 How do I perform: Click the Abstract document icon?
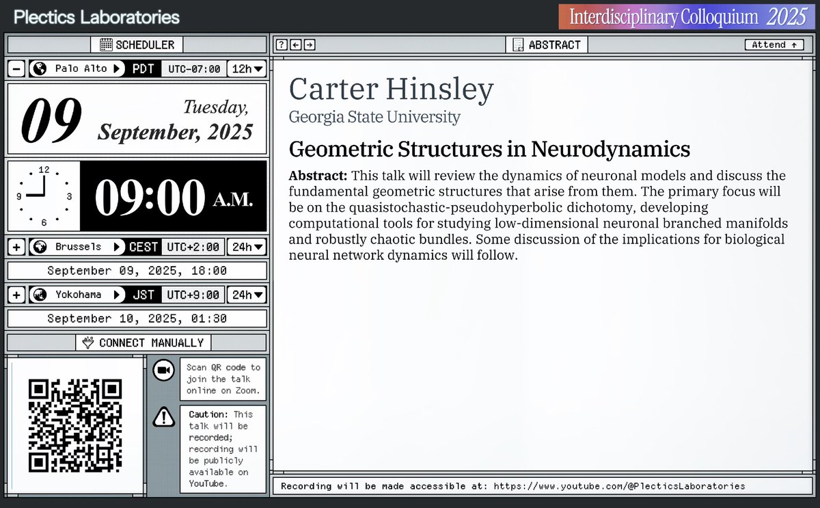tap(519, 45)
